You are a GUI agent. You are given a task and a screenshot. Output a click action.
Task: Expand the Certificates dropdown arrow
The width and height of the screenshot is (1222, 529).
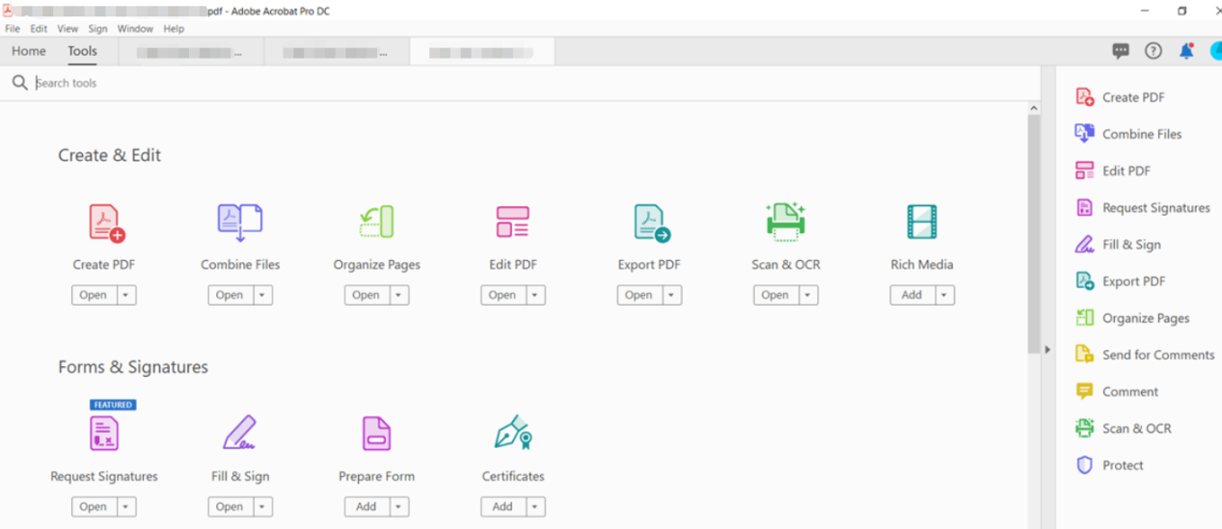[x=536, y=507]
